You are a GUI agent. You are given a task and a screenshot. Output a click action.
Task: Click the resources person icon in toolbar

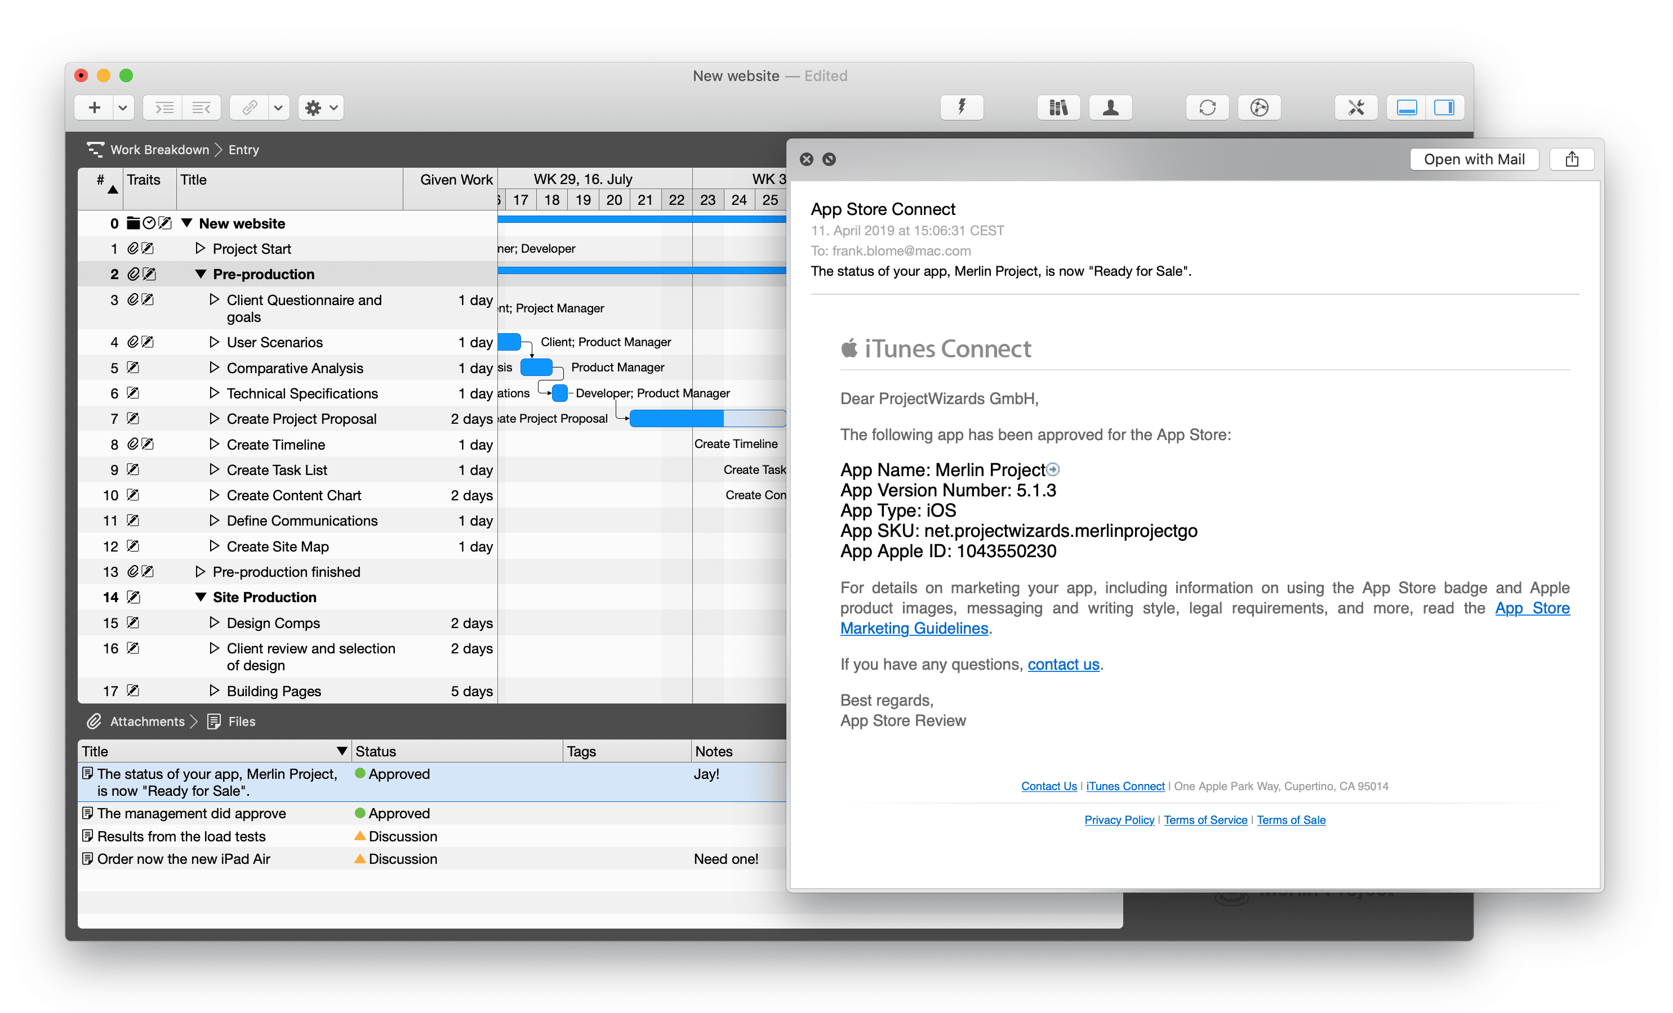point(1110,107)
